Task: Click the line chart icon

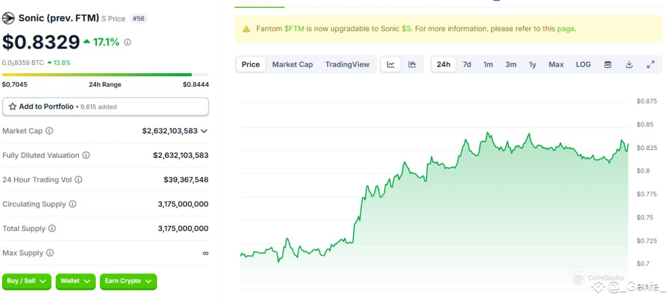Action: (x=391, y=64)
